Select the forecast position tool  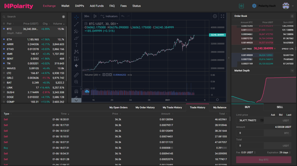tap(77, 59)
